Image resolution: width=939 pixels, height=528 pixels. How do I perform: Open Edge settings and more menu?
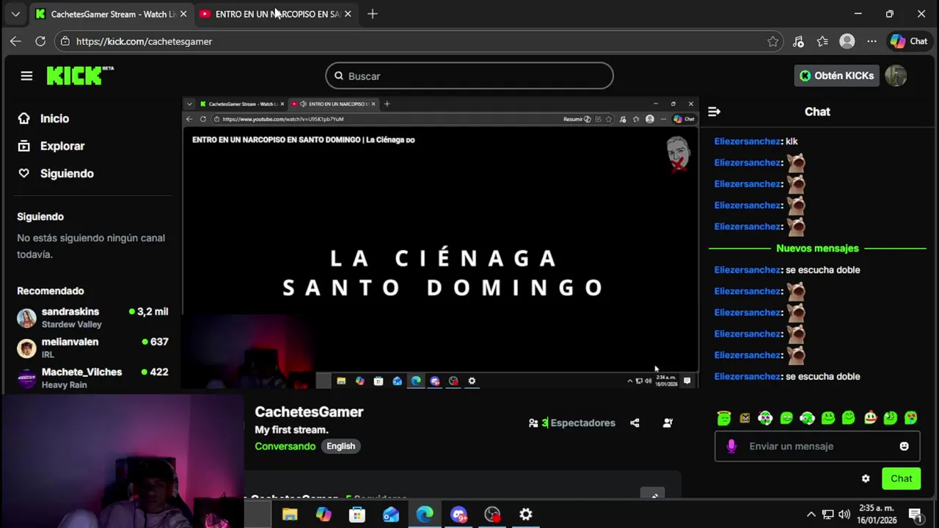[872, 41]
